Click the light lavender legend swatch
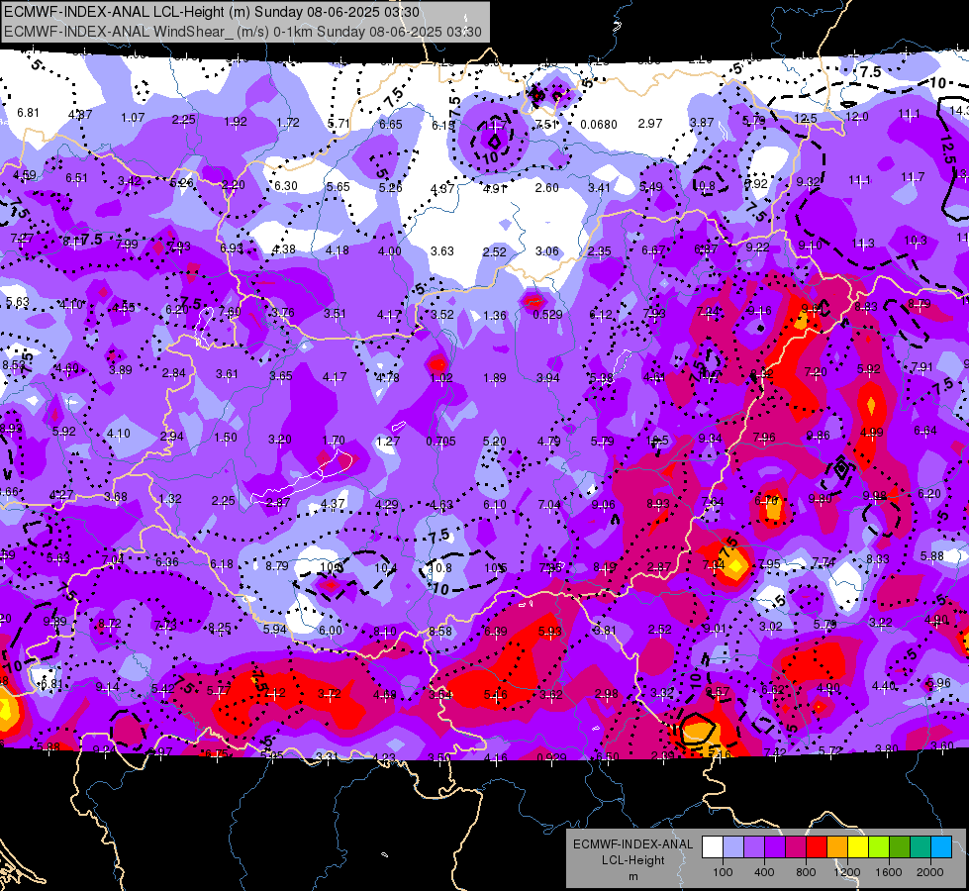969x891 pixels. pyautogui.click(x=733, y=847)
